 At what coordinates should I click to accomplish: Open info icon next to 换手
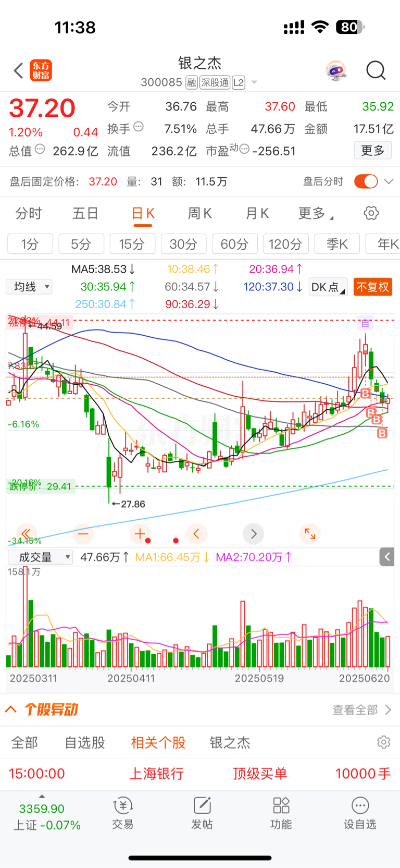139,127
